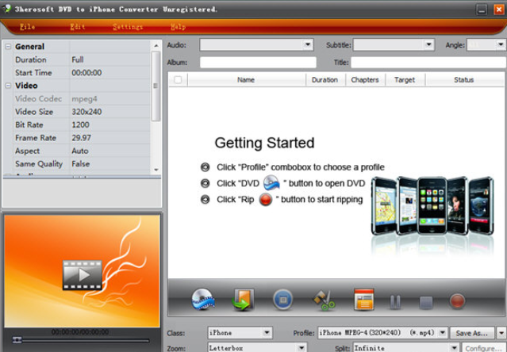Sort by the Name column header
This screenshot has width=507, height=352.
pos(246,80)
